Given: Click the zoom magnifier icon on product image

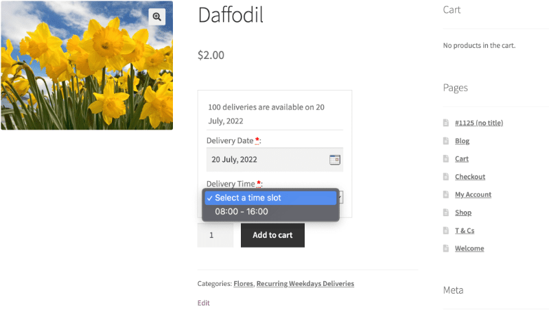Looking at the screenshot, I should point(157,16).
